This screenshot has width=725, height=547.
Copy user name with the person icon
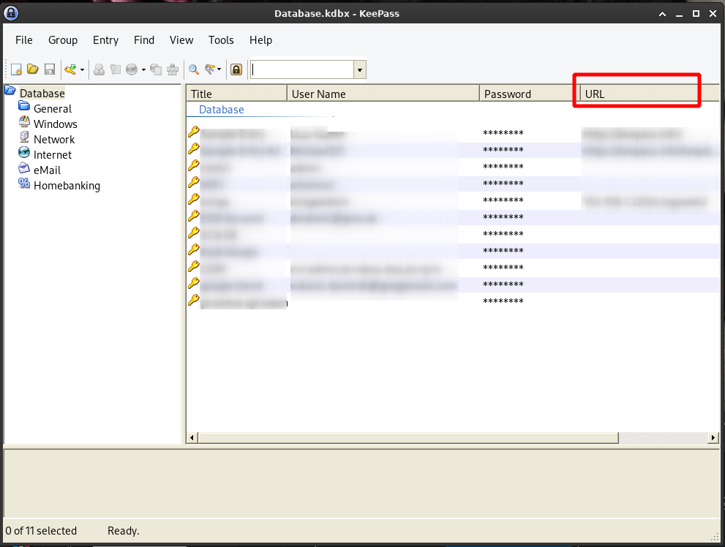[99, 69]
